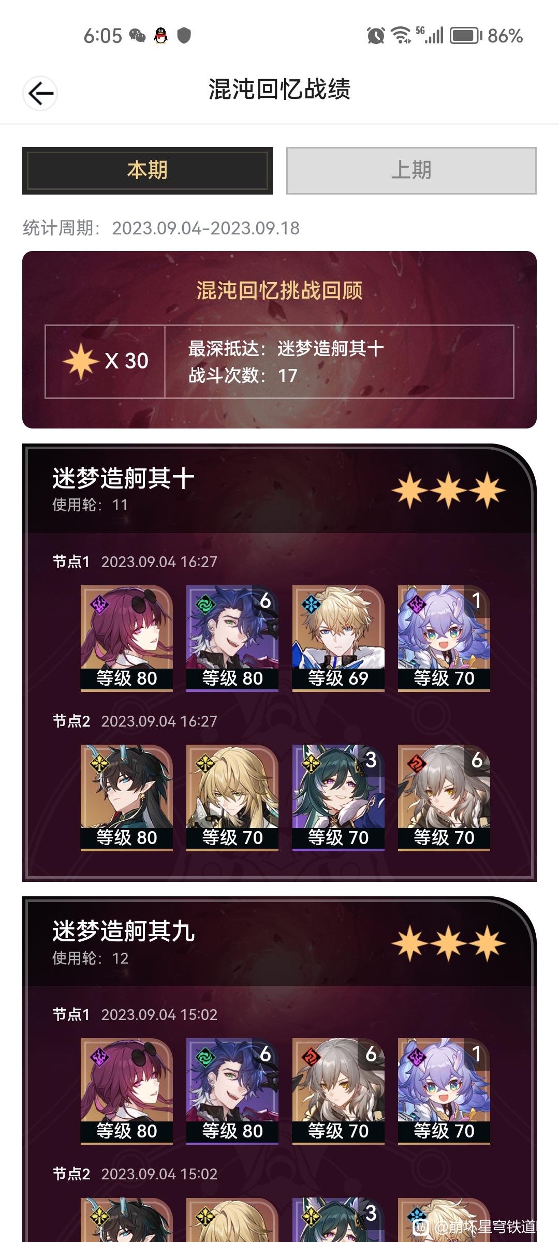Tap the back arrow button
The image size is (559, 1242).
40,93
